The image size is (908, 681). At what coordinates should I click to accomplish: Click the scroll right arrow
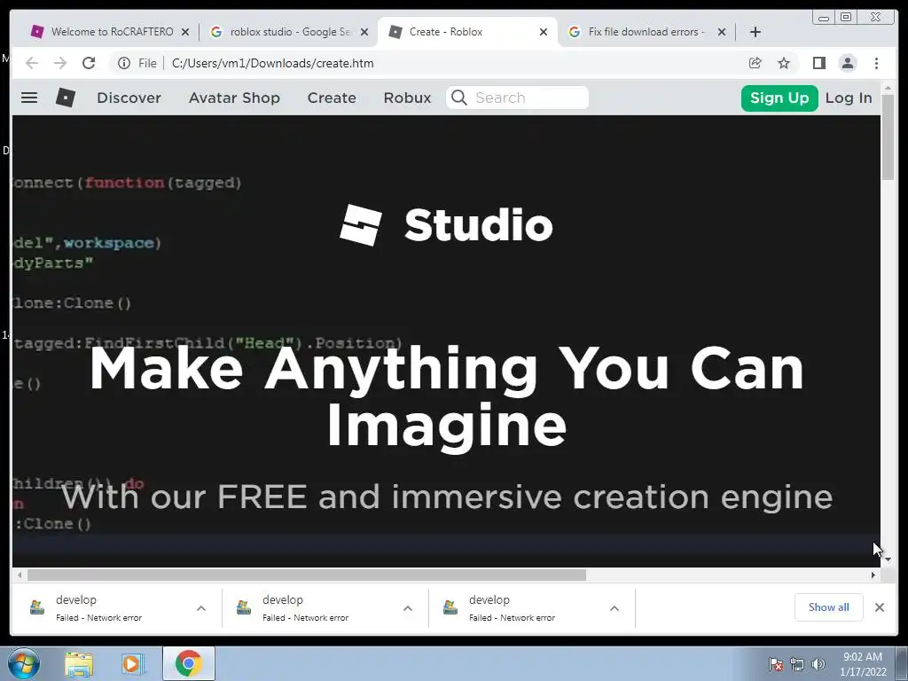(873, 575)
